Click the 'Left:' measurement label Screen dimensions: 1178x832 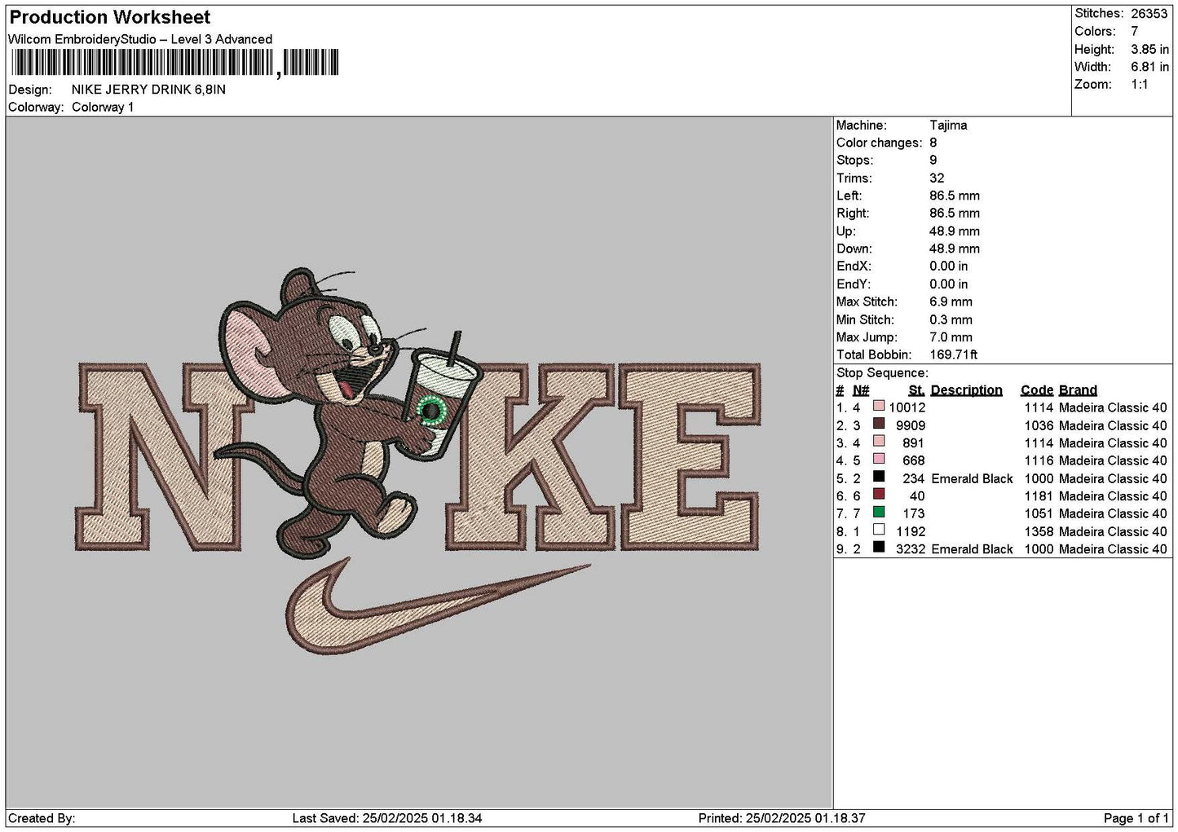[849, 196]
